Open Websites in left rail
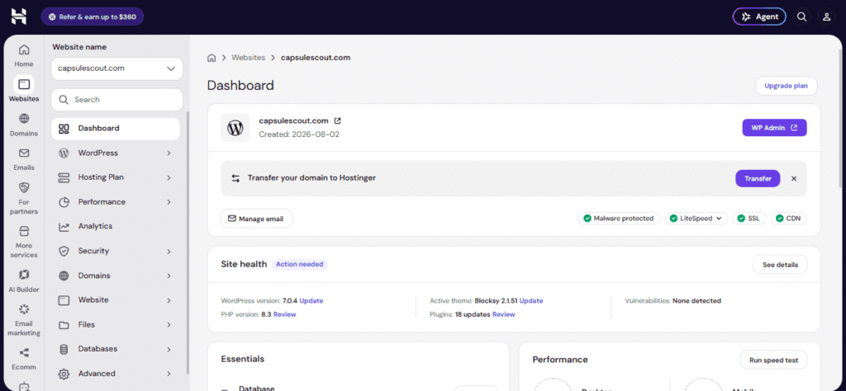Viewport: 846px width, 391px height. click(x=24, y=89)
